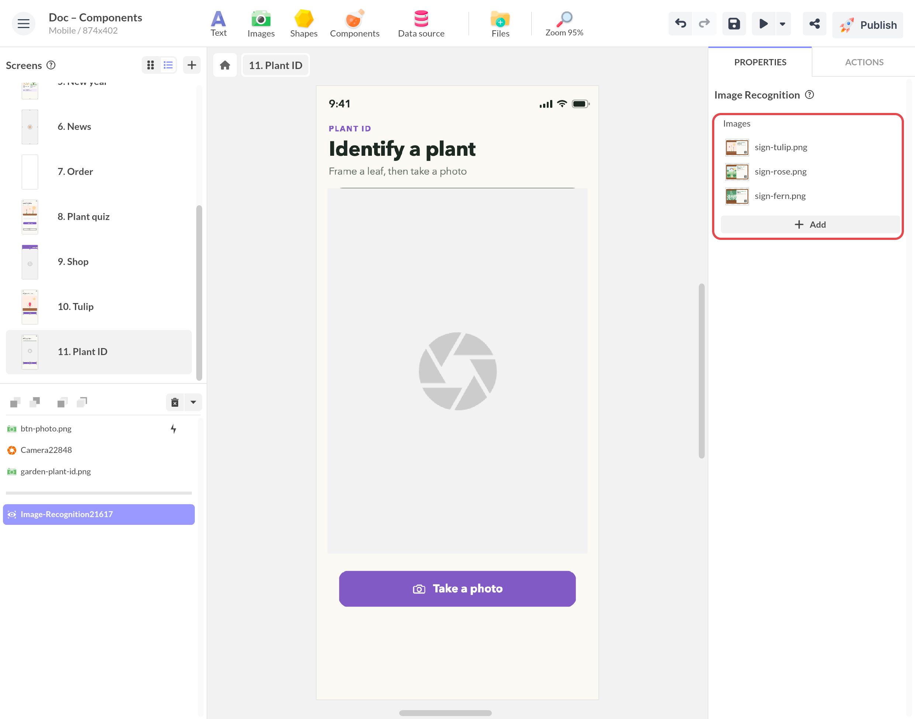
Task: Select the 11. Plant ID breadcrumb
Action: [x=275, y=65]
